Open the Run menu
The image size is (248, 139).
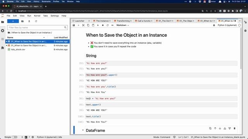(29, 16)
